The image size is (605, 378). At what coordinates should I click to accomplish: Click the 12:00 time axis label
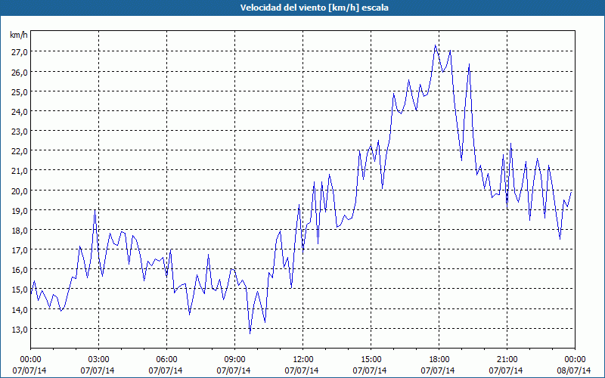click(x=303, y=360)
